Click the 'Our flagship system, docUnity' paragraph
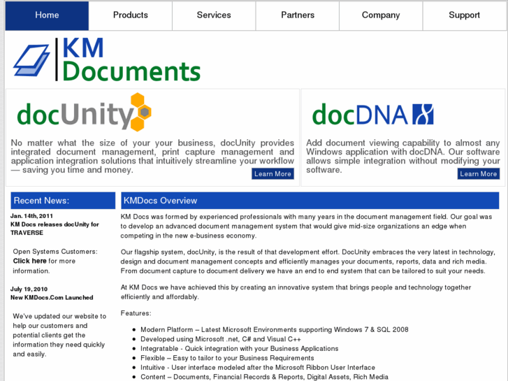Viewport: 508px width, 381px height. (307, 261)
